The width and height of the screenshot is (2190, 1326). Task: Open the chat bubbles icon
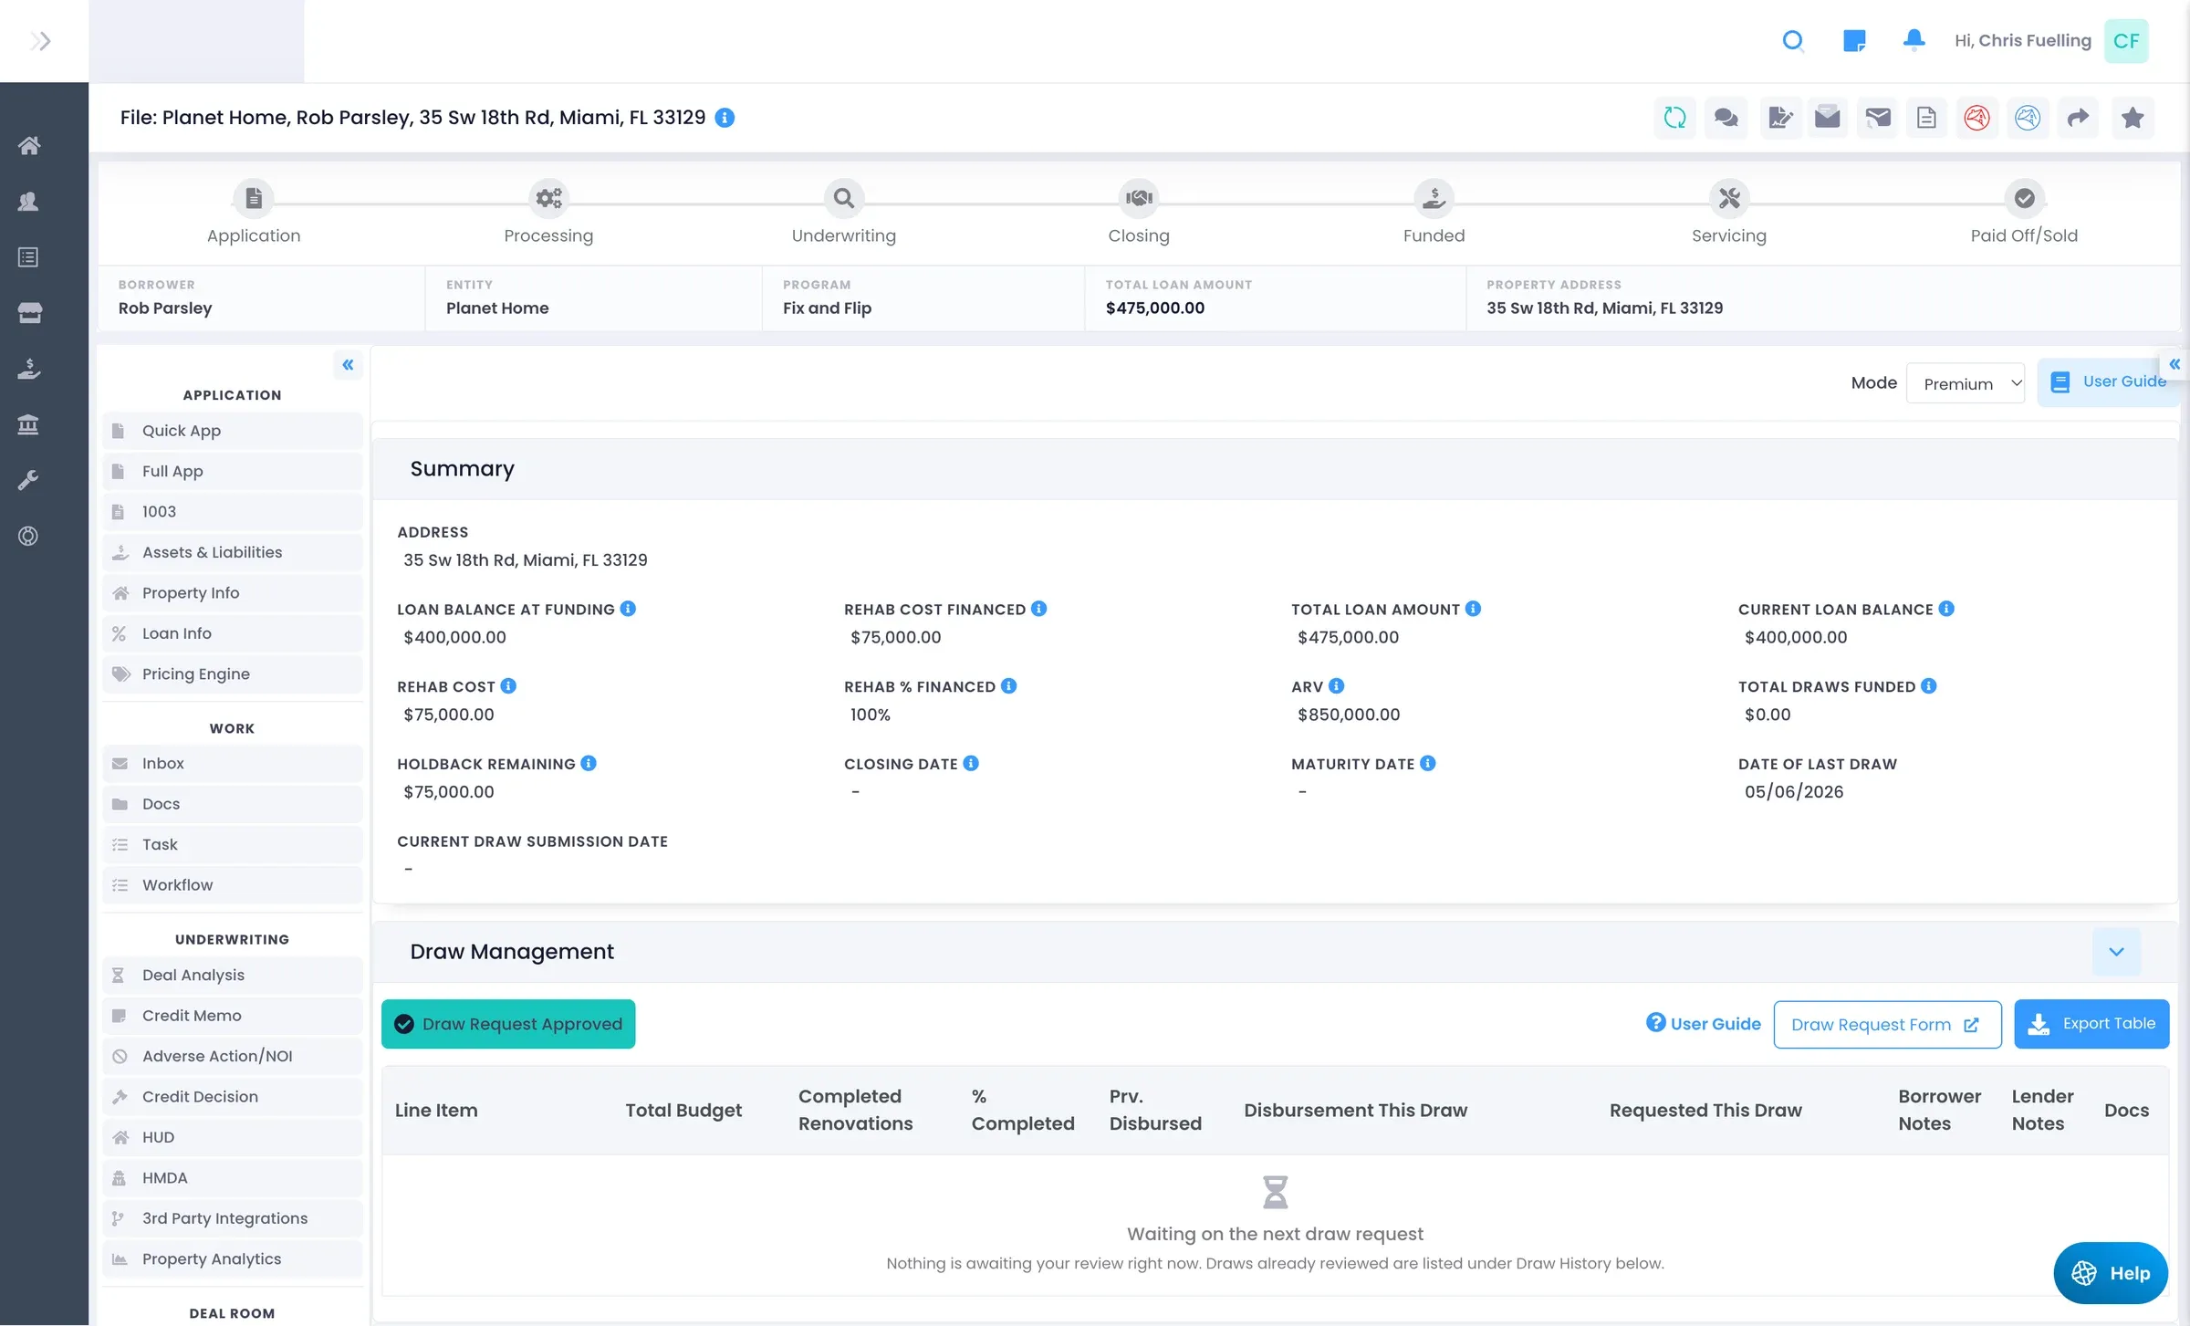pos(1726,118)
